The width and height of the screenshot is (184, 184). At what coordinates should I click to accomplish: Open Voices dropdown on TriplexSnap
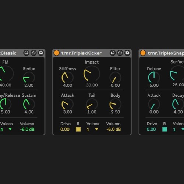coord(178,130)
